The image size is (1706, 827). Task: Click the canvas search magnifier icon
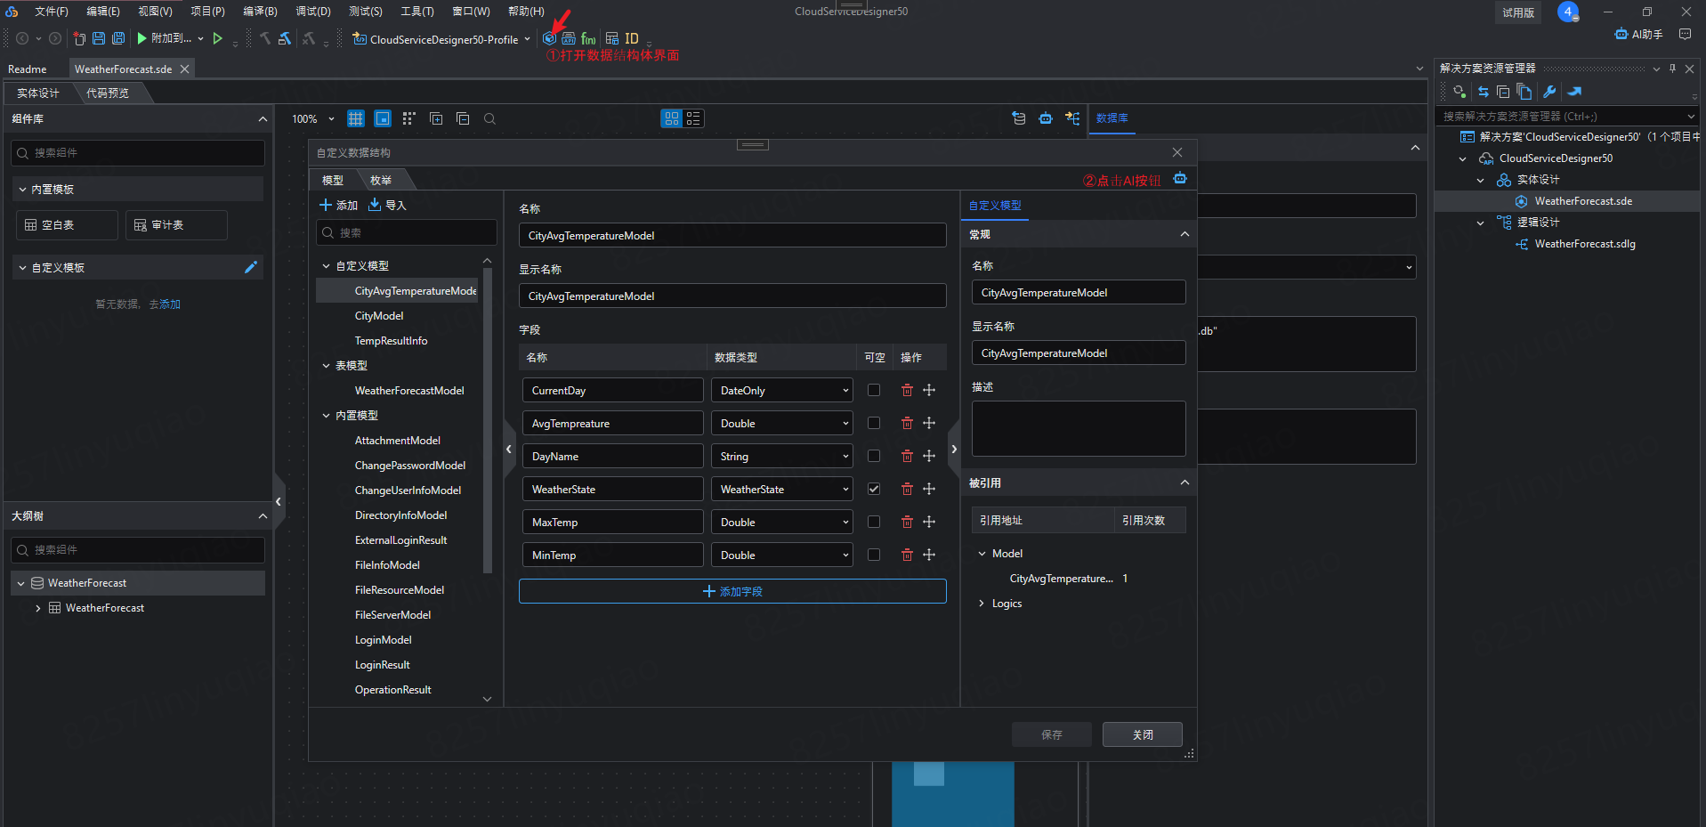pyautogui.click(x=489, y=118)
